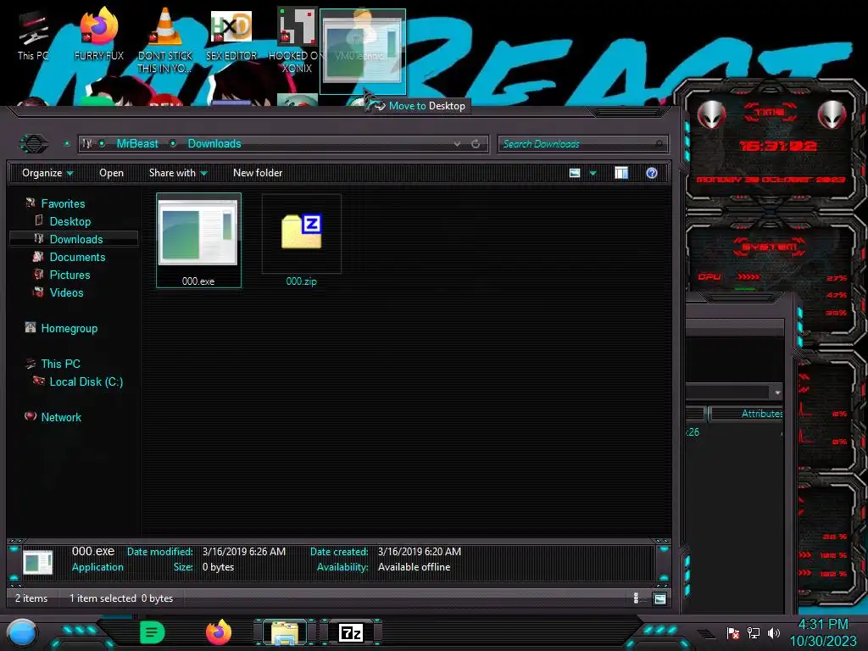This screenshot has height=651, width=868.
Task: Create a New folder
Action: pyautogui.click(x=258, y=173)
